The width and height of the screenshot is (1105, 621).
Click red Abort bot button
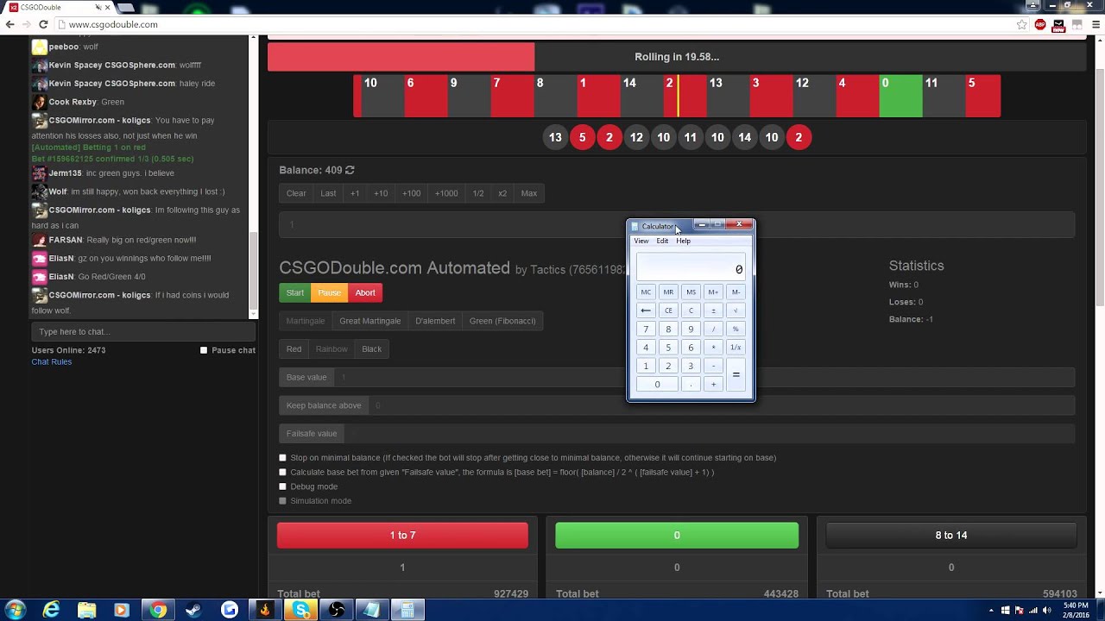[x=365, y=293]
